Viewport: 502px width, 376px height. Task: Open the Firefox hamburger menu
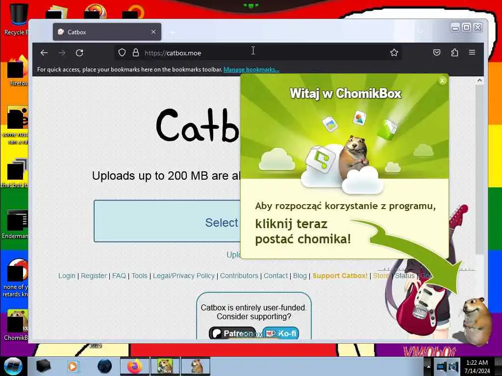coord(472,52)
